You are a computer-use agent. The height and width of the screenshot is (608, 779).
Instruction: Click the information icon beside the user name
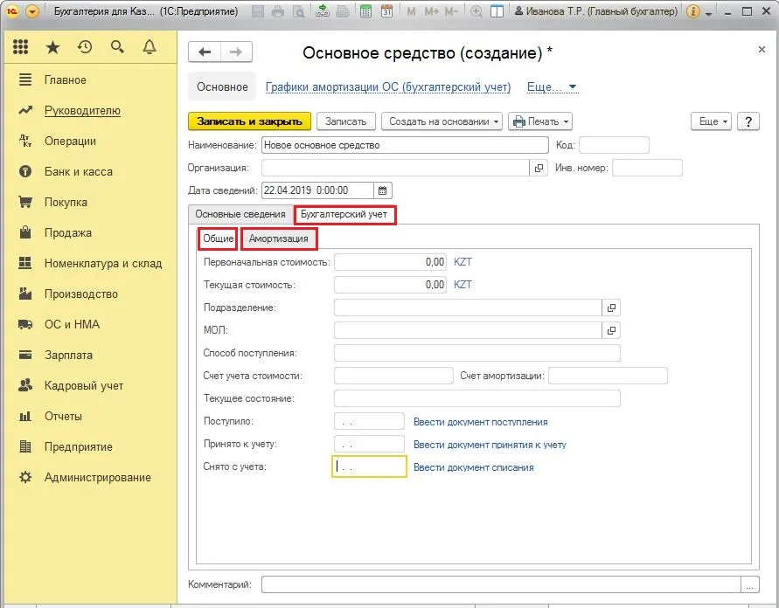pyautogui.click(x=692, y=10)
